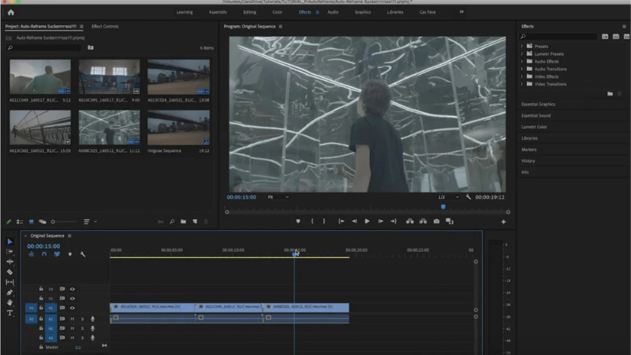631x355 pixels.
Task: Open the Program monitor wrench settings
Action: [469, 197]
